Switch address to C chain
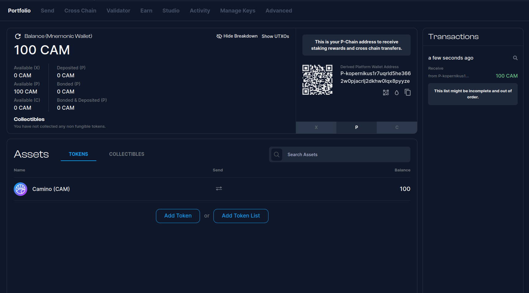This screenshot has height=293, width=529. [397, 127]
